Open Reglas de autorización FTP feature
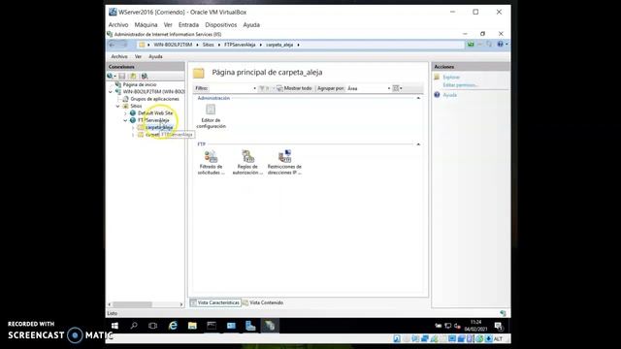621x349 pixels. pyautogui.click(x=247, y=162)
